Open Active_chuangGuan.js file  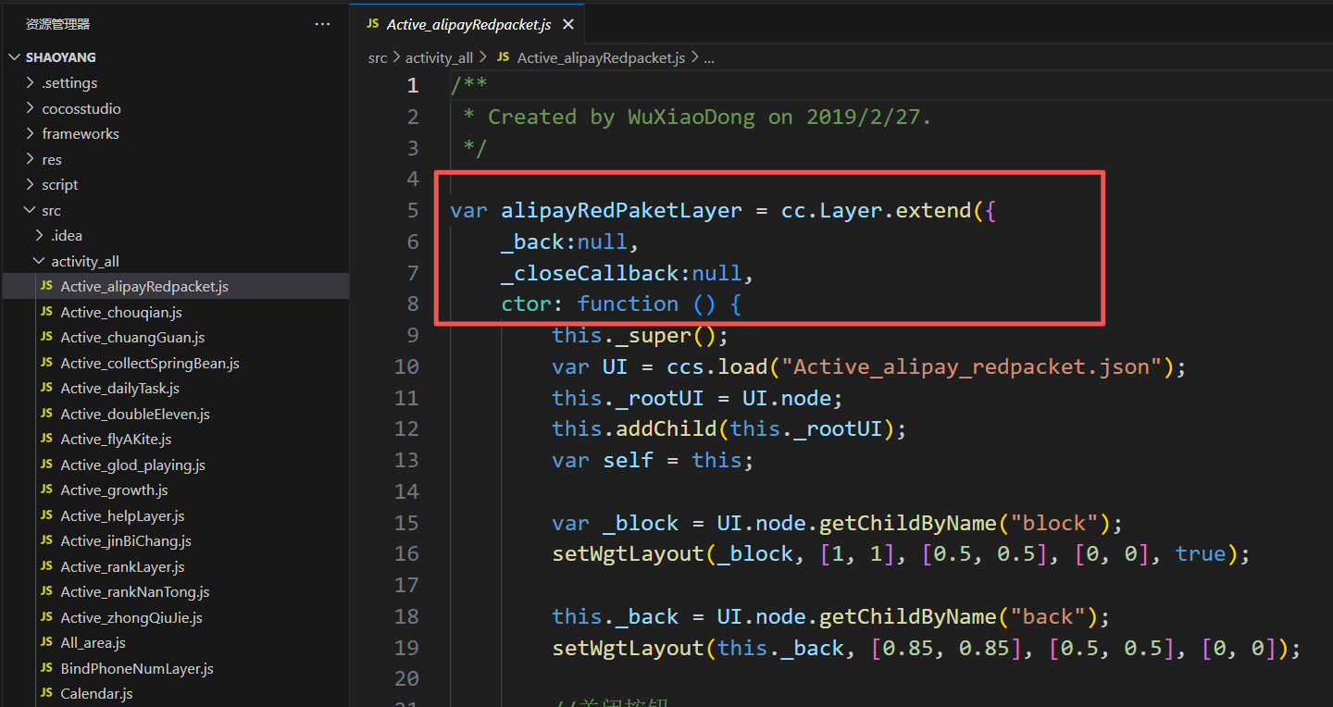tap(176, 337)
